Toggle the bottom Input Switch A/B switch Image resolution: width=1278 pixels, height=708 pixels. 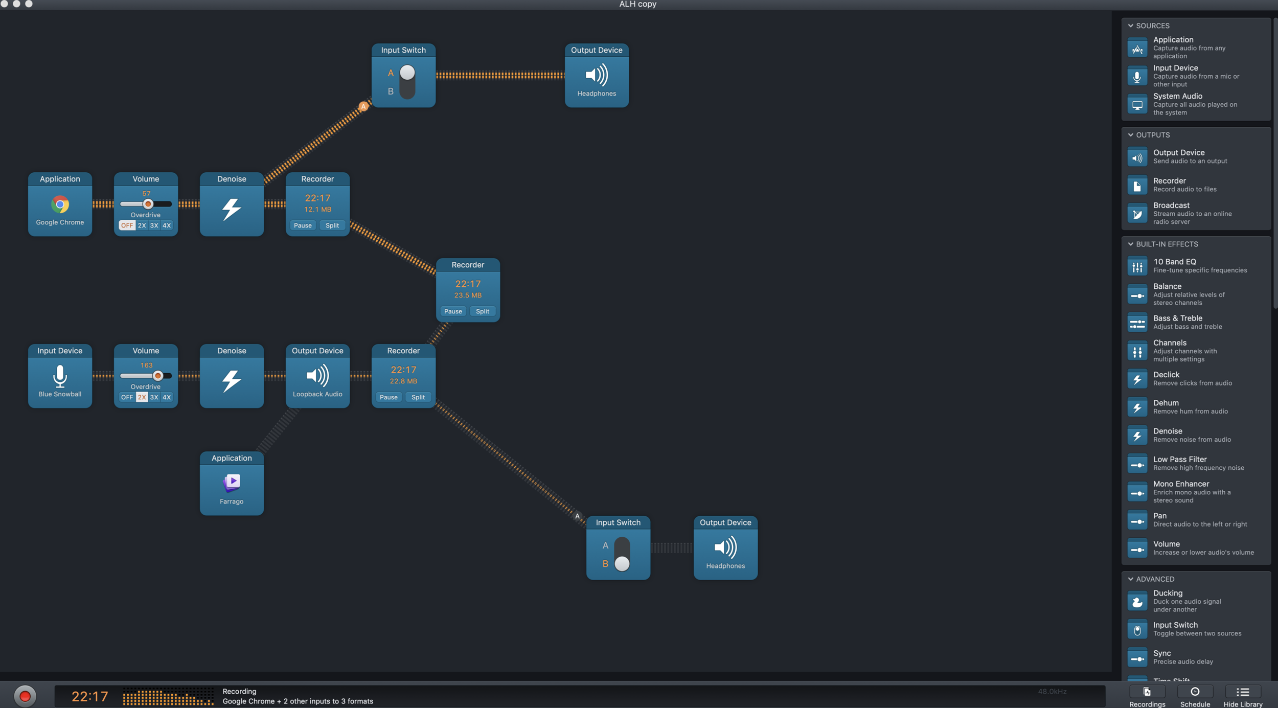(x=622, y=554)
